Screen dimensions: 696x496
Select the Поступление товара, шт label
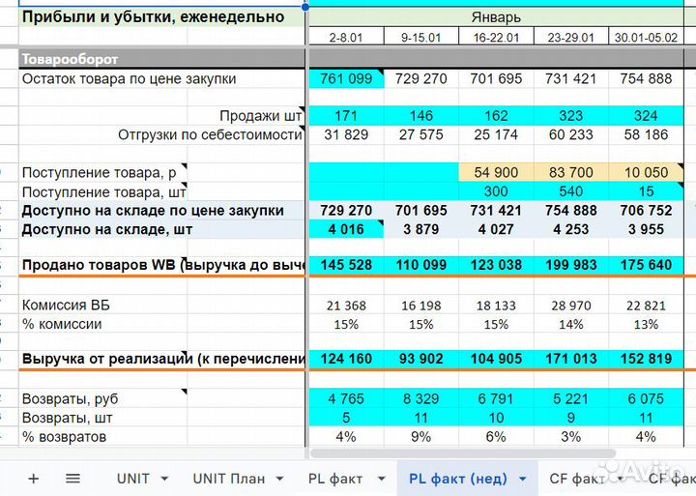[103, 191]
